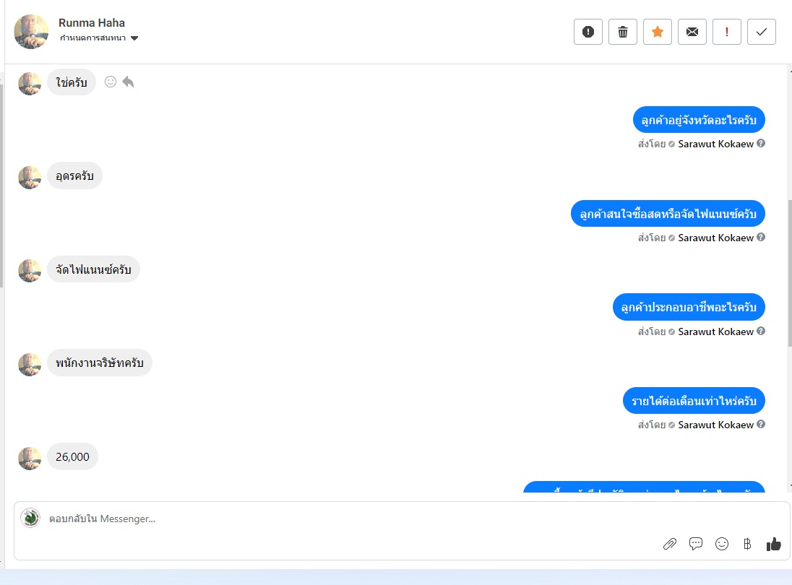The image size is (792, 585).
Task: Mark conversation done with checkmark button
Action: coord(761,32)
